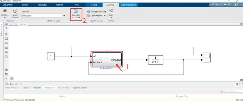Open the Model Browser side tab

click(x=1, y=30)
